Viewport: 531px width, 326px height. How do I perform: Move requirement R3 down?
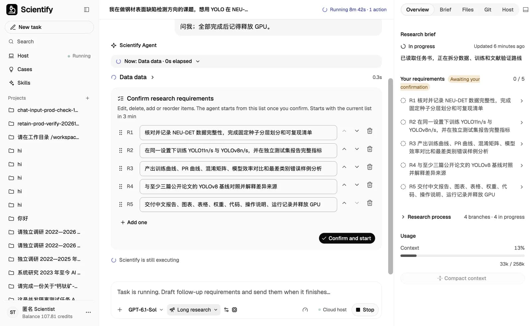pyautogui.click(x=357, y=167)
